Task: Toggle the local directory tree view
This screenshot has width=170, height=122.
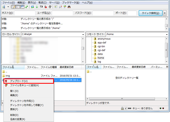Action: [18, 7]
